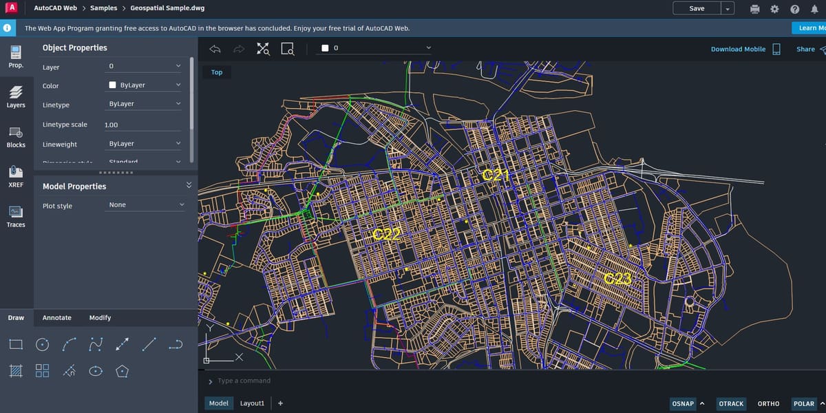Select the Arc draw tool
The height and width of the screenshot is (413, 826).
point(69,343)
